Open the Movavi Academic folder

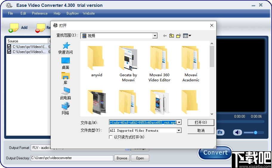click(x=191, y=64)
